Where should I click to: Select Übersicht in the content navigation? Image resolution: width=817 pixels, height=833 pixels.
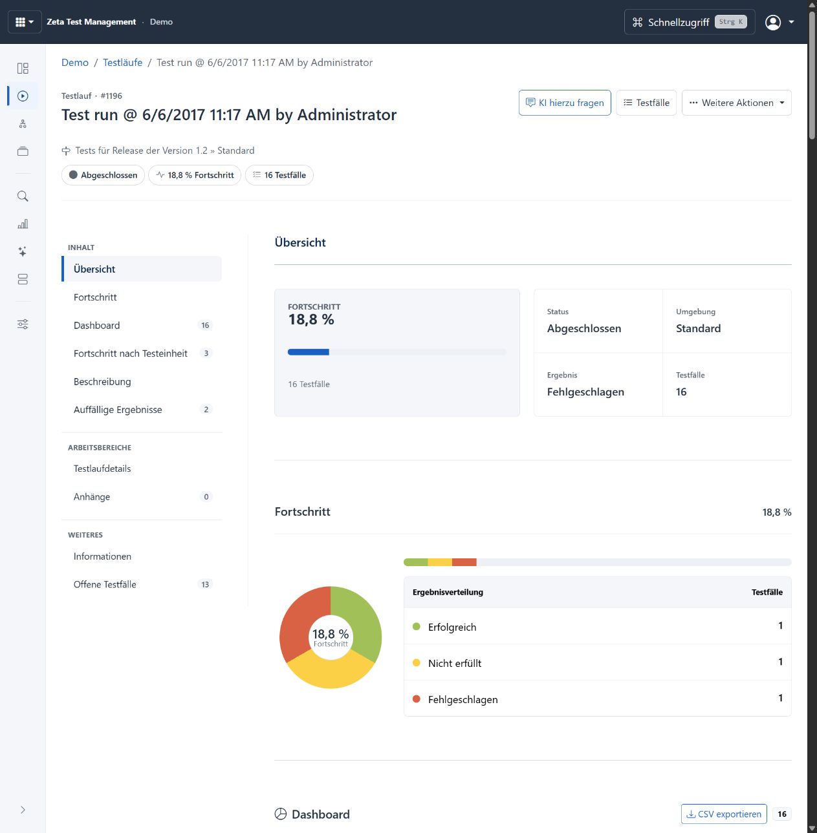tap(142, 269)
